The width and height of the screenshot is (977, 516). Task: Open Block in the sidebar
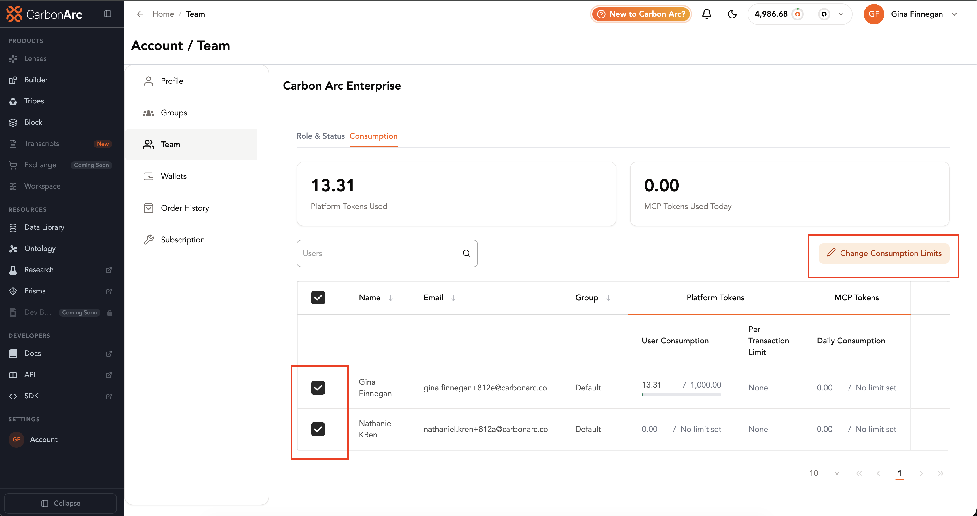point(33,122)
